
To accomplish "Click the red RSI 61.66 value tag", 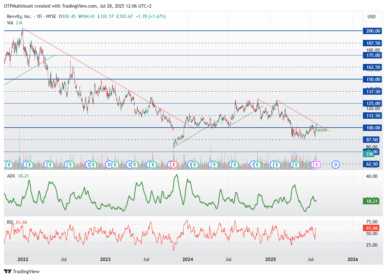I will click(371, 228).
